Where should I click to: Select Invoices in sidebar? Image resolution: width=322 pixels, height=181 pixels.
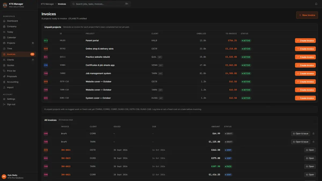pyautogui.click(x=19, y=54)
